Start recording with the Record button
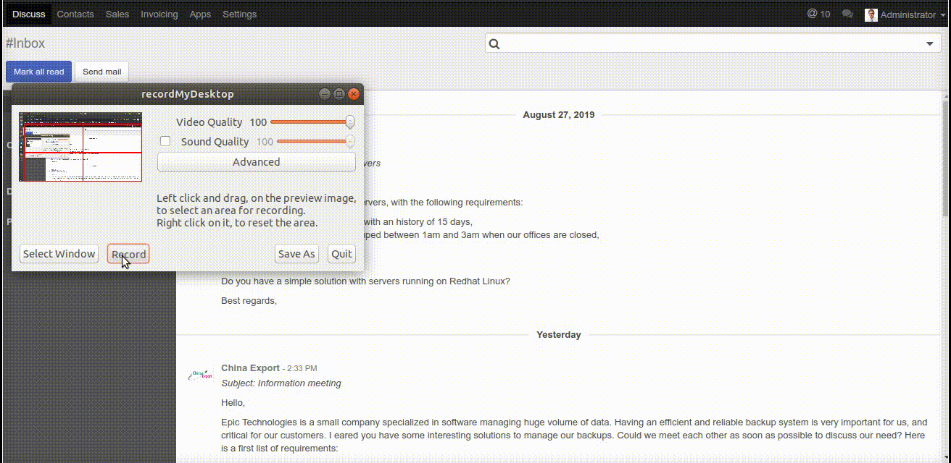The height and width of the screenshot is (463, 951). click(128, 254)
